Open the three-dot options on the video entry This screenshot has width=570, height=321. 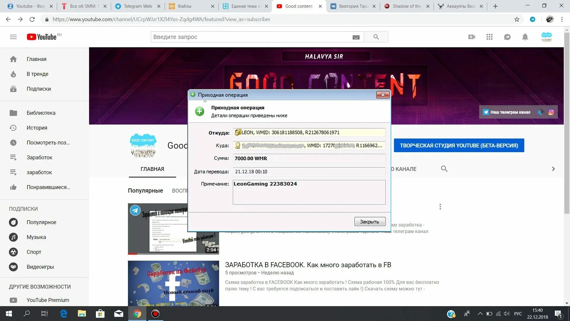[x=440, y=206]
